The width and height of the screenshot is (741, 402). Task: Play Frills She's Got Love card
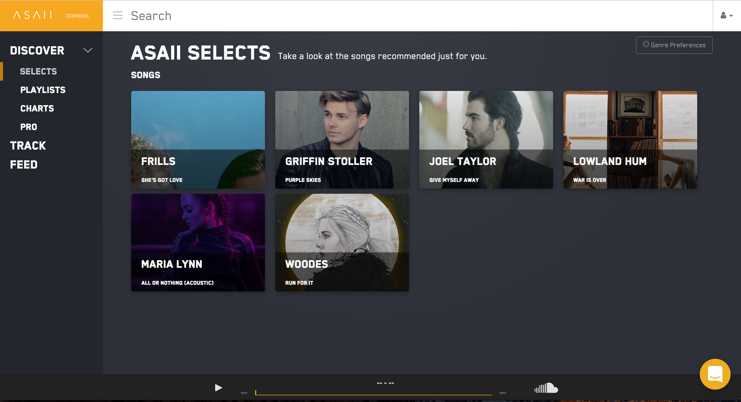[198, 140]
